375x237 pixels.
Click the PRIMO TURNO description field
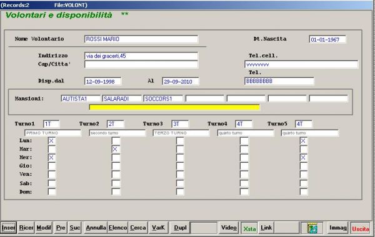point(52,133)
